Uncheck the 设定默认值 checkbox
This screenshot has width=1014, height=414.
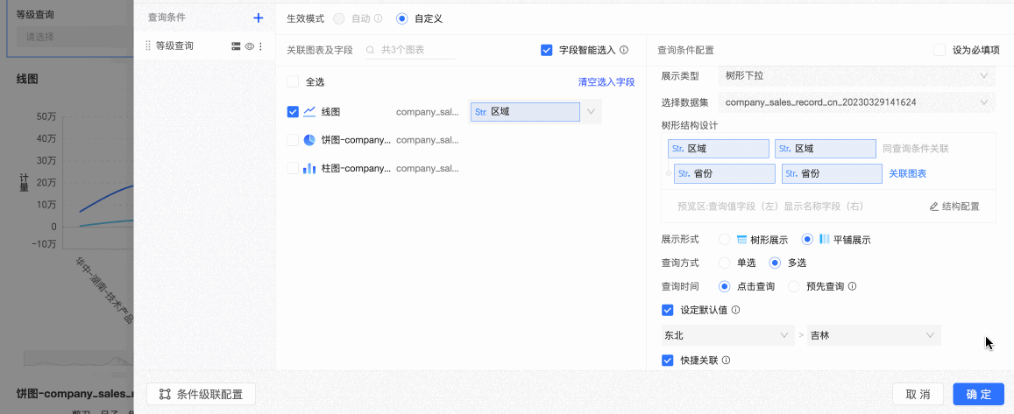[x=668, y=310]
